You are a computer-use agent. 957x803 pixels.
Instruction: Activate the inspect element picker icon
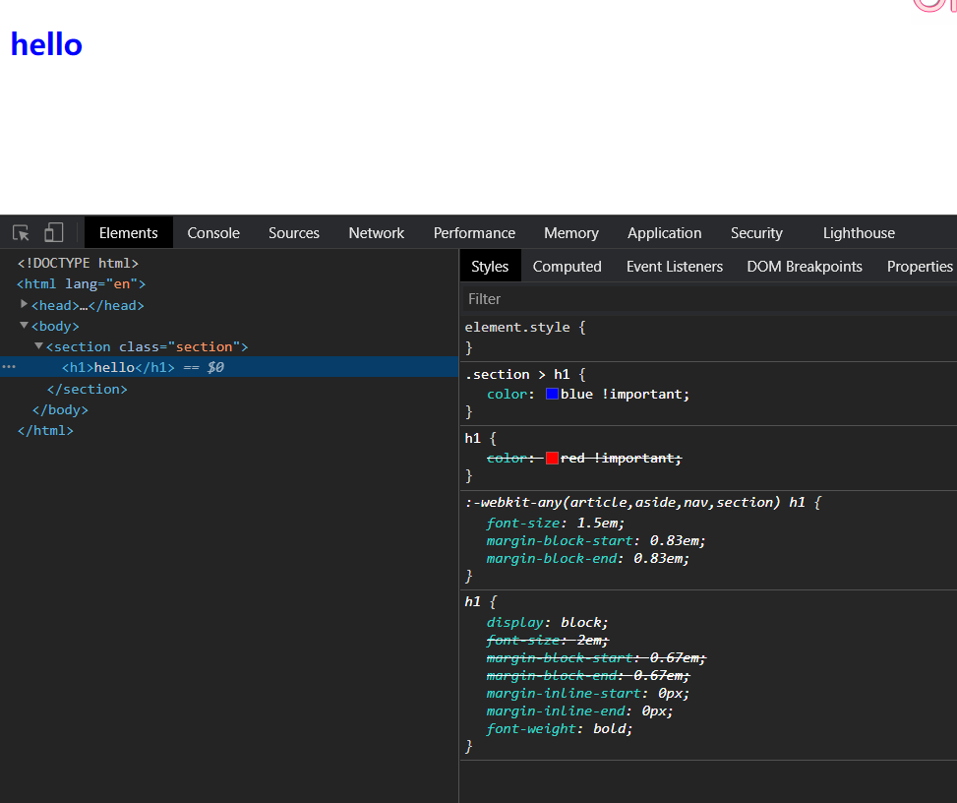click(21, 233)
